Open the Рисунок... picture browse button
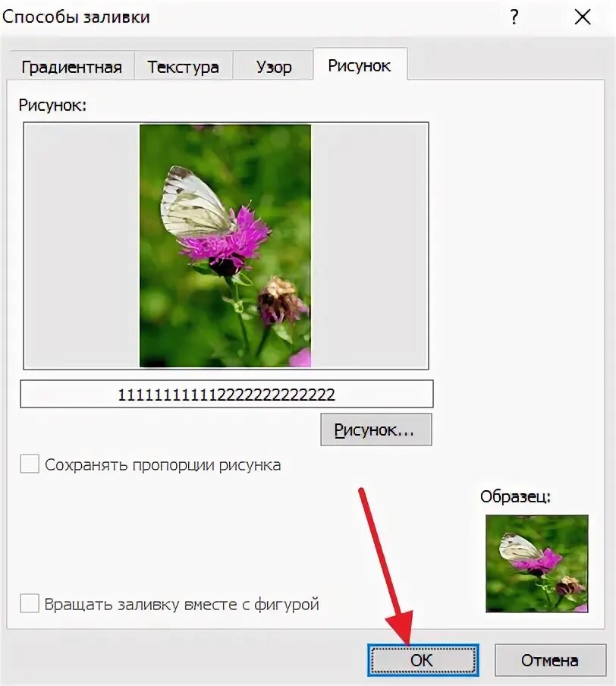616x686 pixels. point(376,430)
